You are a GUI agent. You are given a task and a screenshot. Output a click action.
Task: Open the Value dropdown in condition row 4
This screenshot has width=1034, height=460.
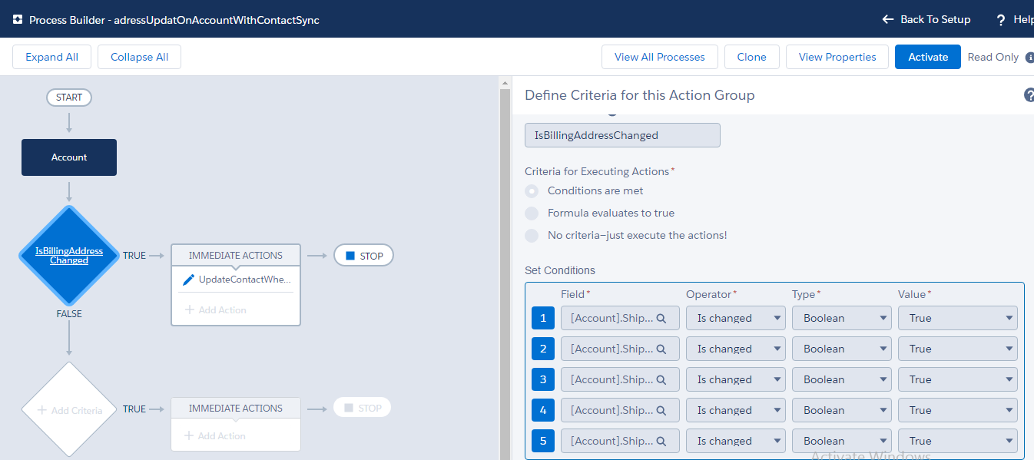(957, 410)
